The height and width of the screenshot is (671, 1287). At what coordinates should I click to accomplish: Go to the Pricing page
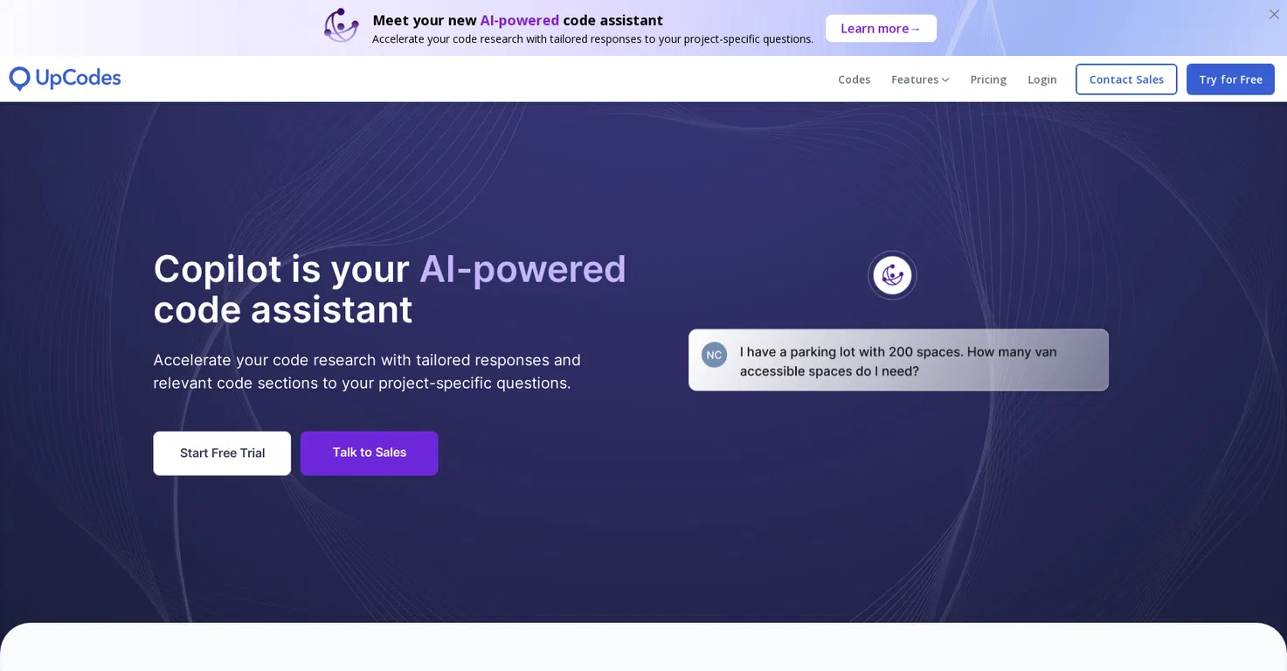coord(988,80)
